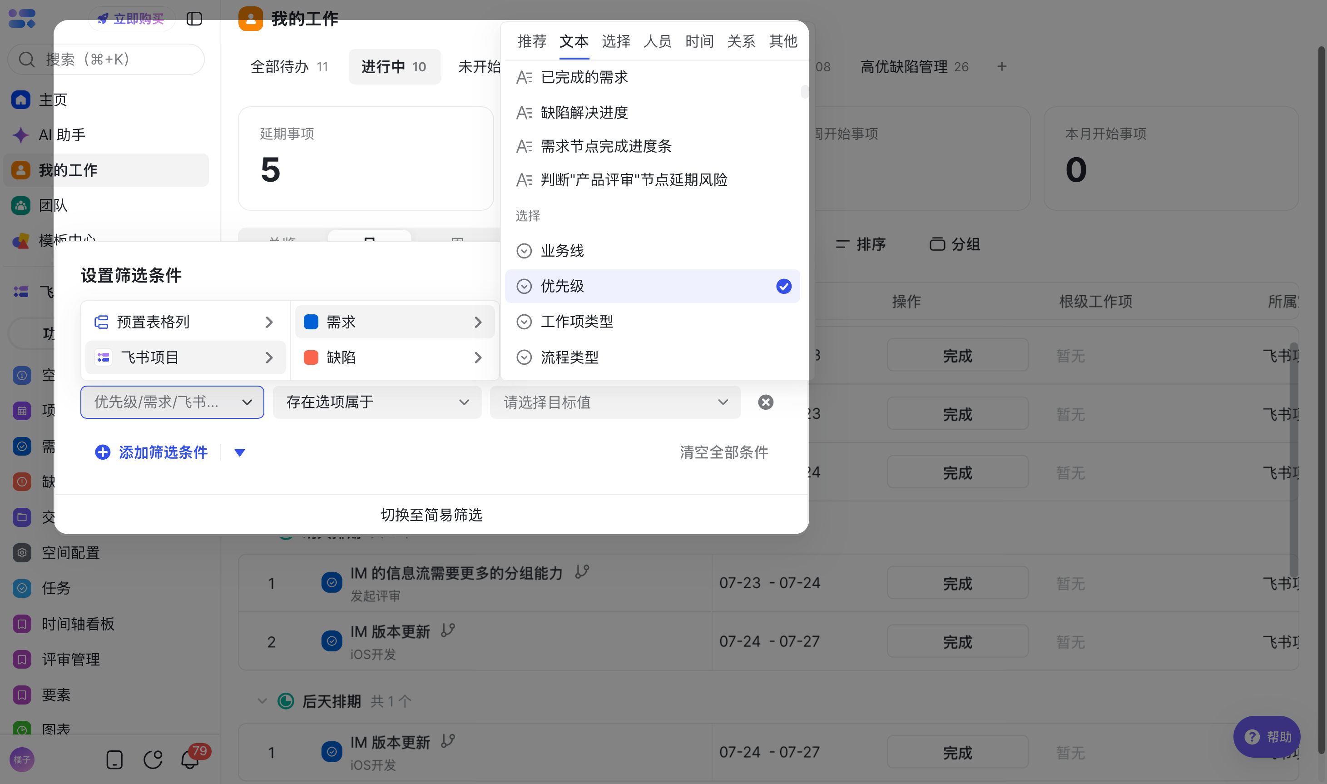This screenshot has height=784, width=1327.
Task: Click the 分组 group button
Action: pos(955,244)
